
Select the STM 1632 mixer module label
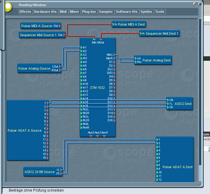[x=97, y=88]
